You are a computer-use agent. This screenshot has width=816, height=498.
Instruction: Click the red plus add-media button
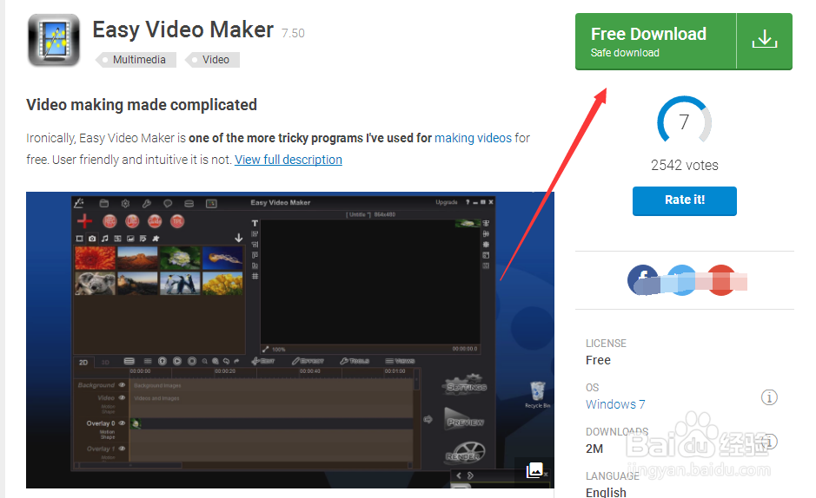[85, 221]
